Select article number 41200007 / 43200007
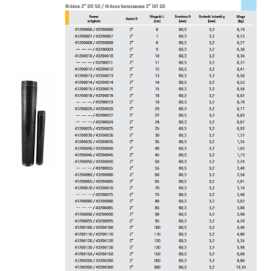 [x=94, y=36]
